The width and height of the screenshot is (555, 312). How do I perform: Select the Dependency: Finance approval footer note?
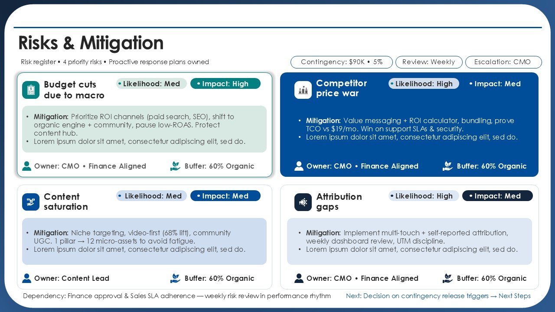click(x=177, y=296)
